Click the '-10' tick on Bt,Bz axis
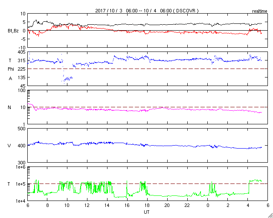This screenshot has height=218, width=273. [22, 48]
